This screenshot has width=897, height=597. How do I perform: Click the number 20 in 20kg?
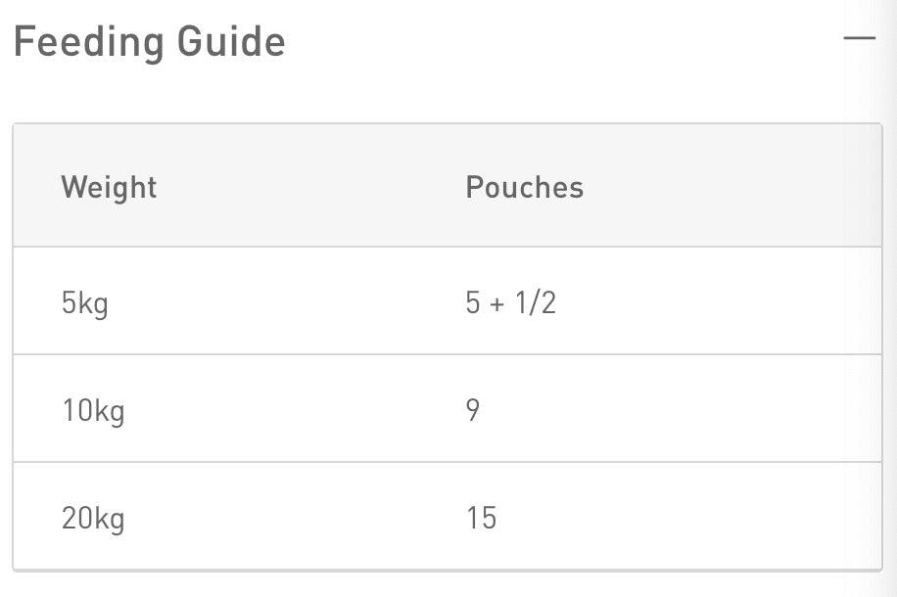(x=76, y=518)
